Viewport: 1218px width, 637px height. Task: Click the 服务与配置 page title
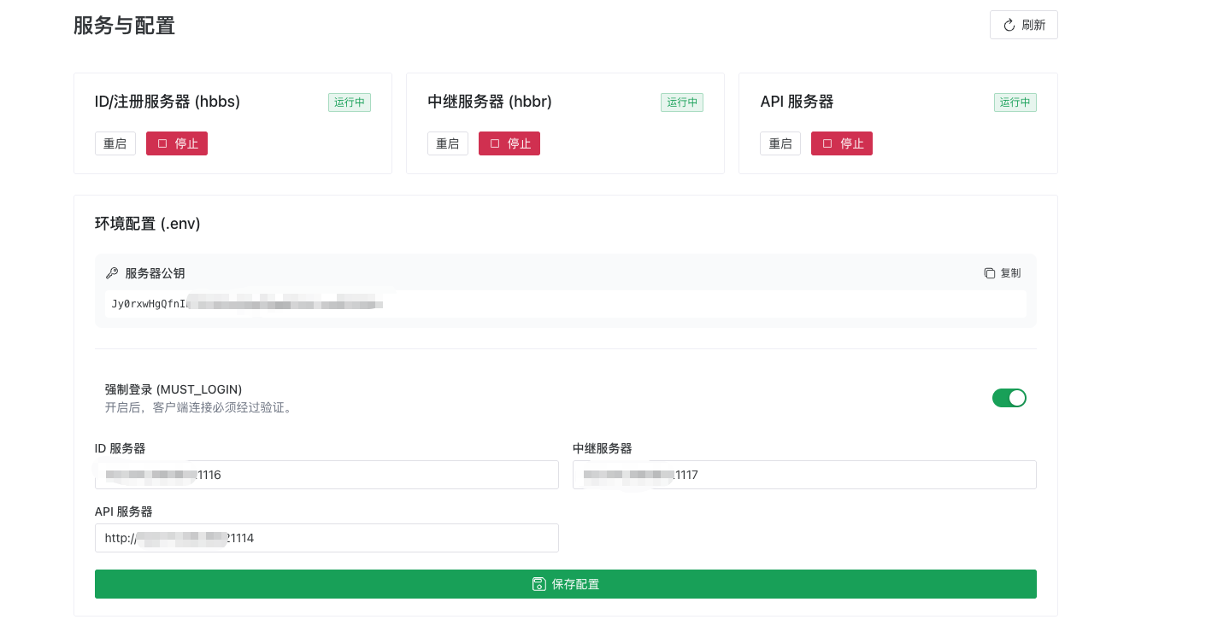124,26
